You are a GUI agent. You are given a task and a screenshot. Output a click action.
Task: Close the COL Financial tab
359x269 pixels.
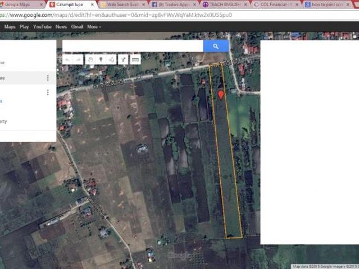click(x=297, y=4)
